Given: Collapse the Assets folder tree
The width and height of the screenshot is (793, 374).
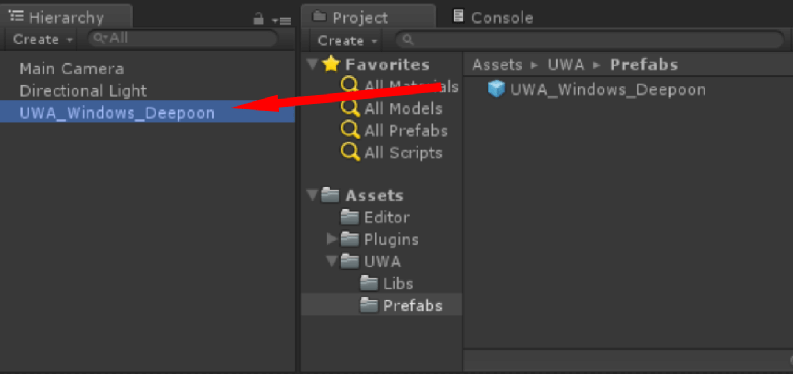Looking at the screenshot, I should [313, 195].
